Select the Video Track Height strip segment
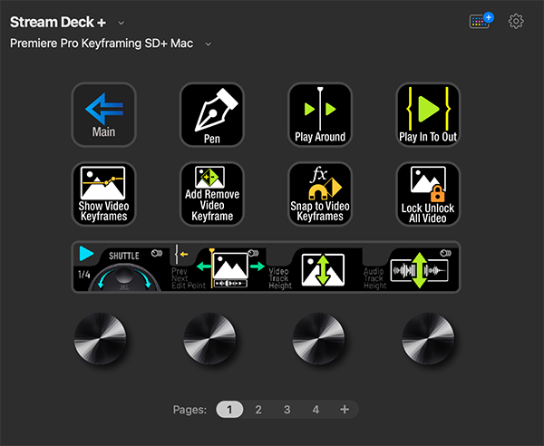Screen dimensions: 544x446 (x=315, y=267)
